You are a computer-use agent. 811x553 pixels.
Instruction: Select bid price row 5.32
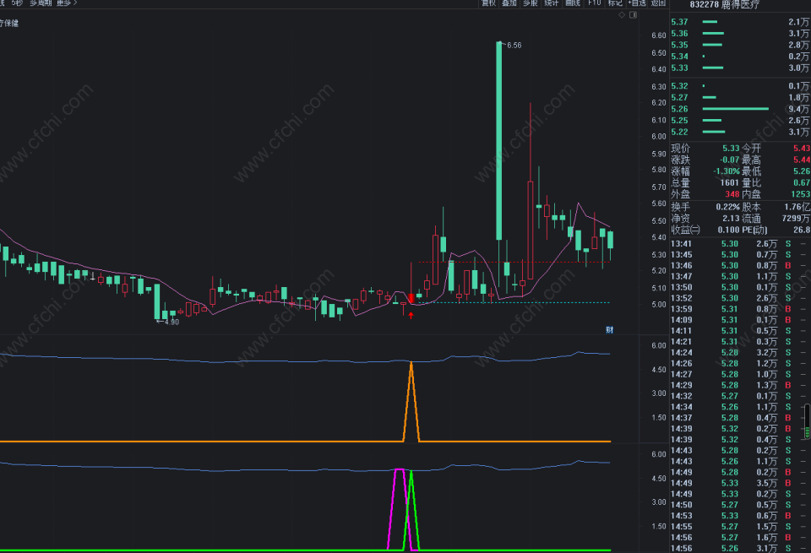(x=740, y=86)
